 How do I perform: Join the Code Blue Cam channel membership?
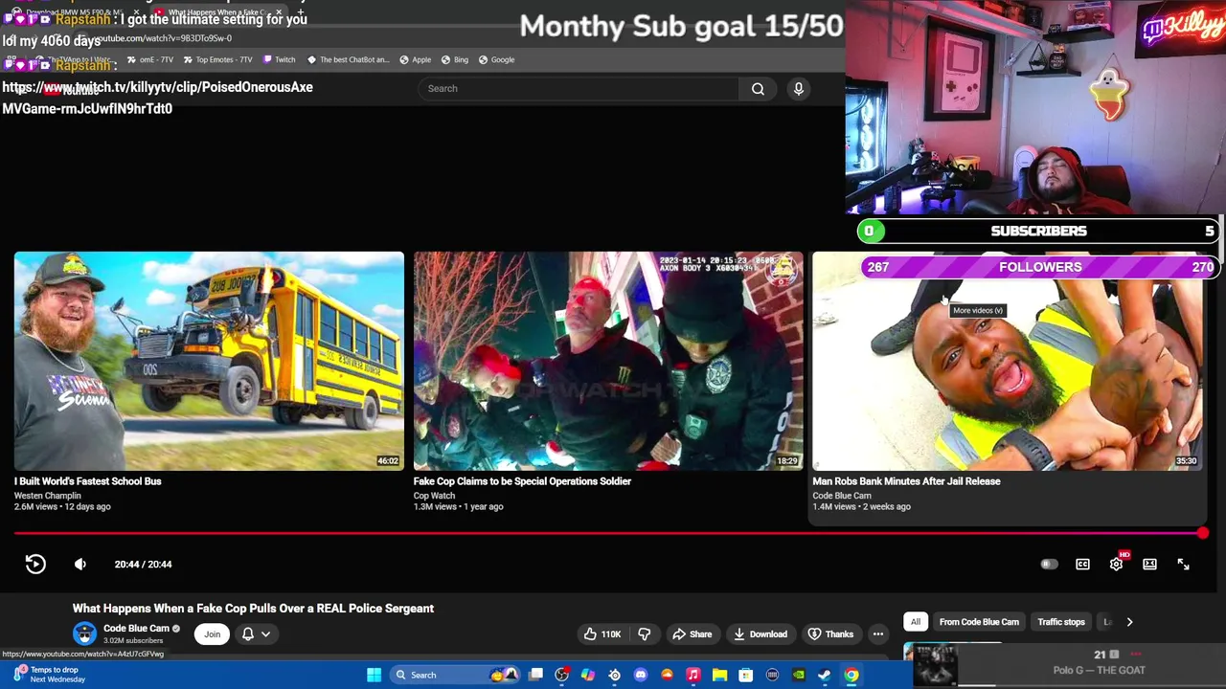pyautogui.click(x=212, y=633)
